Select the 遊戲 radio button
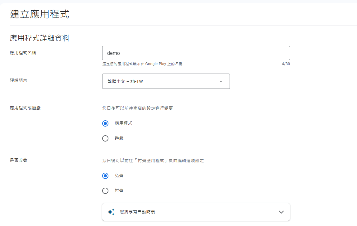This screenshot has height=226, width=357. coord(105,138)
